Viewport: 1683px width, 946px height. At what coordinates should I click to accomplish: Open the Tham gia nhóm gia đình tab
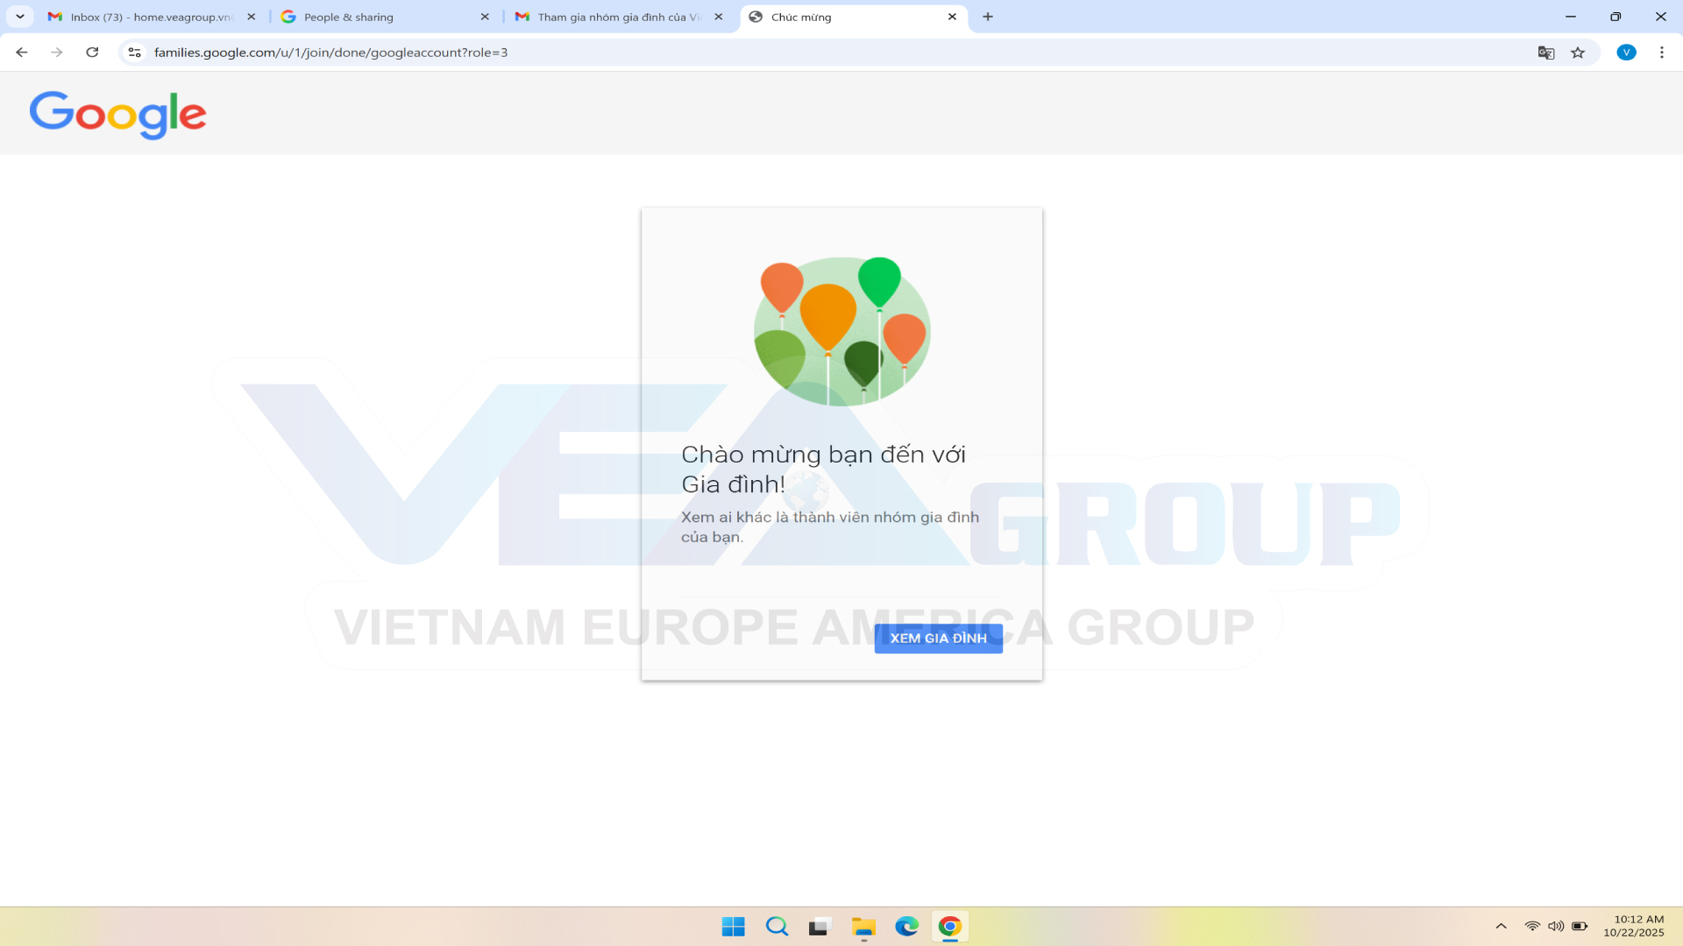point(614,17)
